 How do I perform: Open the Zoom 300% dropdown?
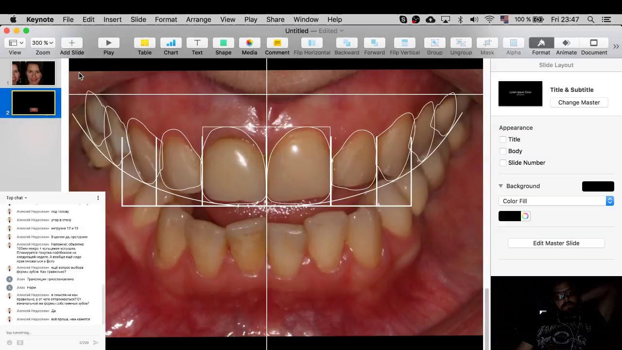coord(43,43)
